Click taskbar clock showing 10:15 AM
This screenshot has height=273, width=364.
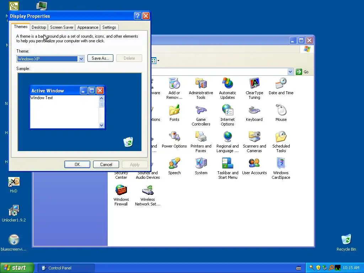(x=351, y=268)
